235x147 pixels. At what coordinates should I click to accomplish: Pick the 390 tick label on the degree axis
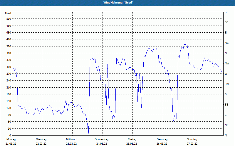[9, 46]
